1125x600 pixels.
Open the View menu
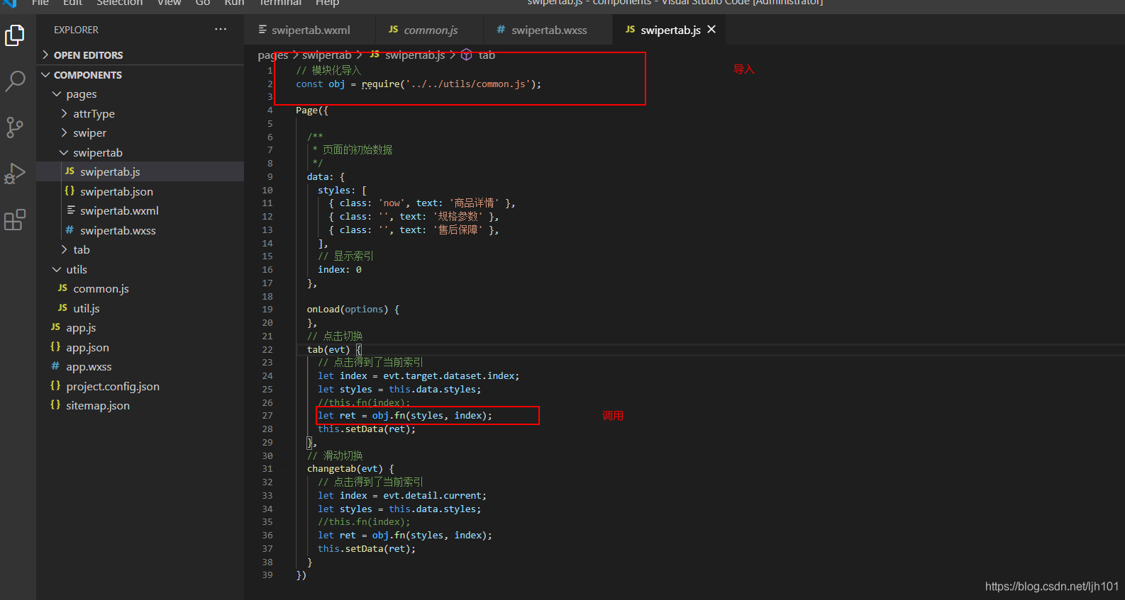click(169, 3)
